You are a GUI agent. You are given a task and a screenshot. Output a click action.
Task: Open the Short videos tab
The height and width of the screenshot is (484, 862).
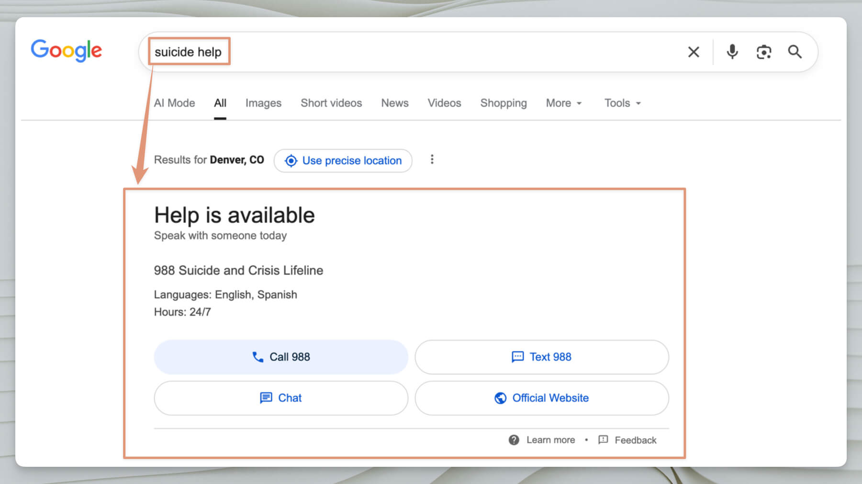(331, 103)
